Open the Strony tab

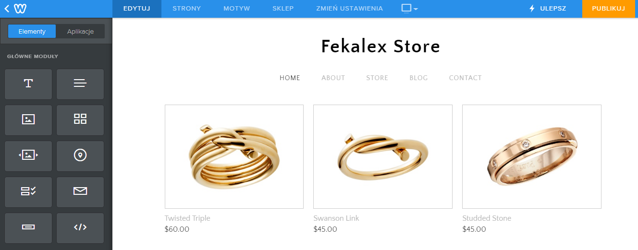click(x=186, y=9)
